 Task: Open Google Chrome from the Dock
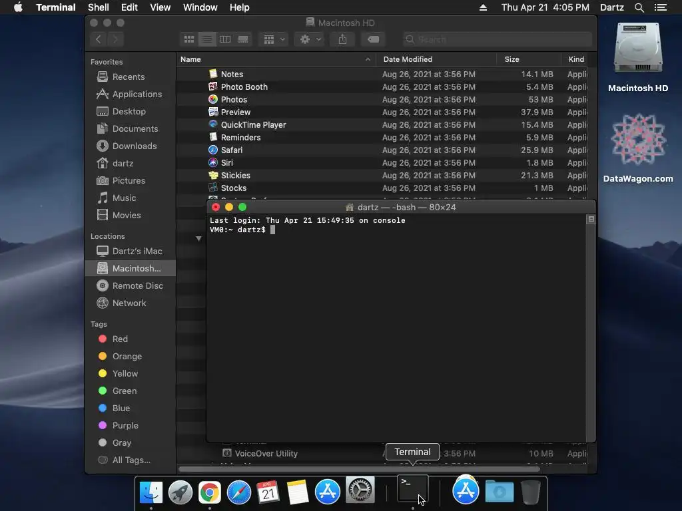(209, 492)
